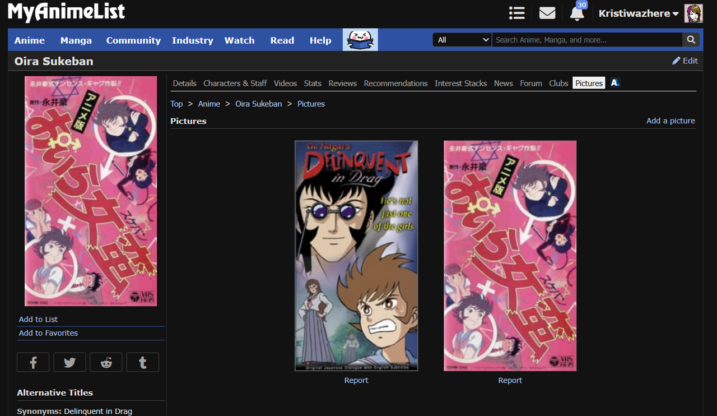Switch to Characters & Staff tab

click(235, 83)
